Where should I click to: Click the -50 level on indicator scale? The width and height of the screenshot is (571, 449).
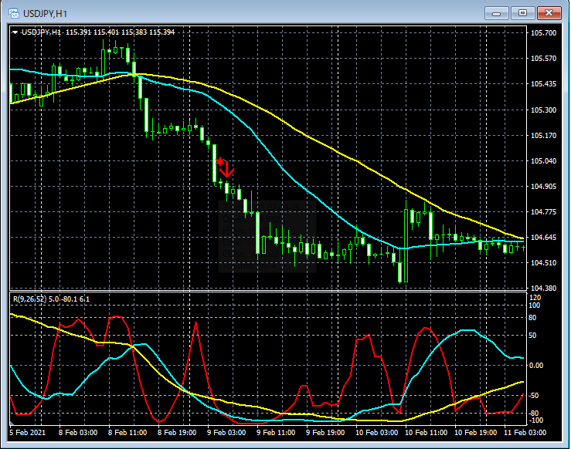(x=533, y=396)
